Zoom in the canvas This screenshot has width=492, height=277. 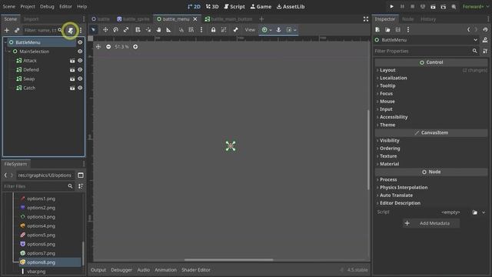(135, 47)
